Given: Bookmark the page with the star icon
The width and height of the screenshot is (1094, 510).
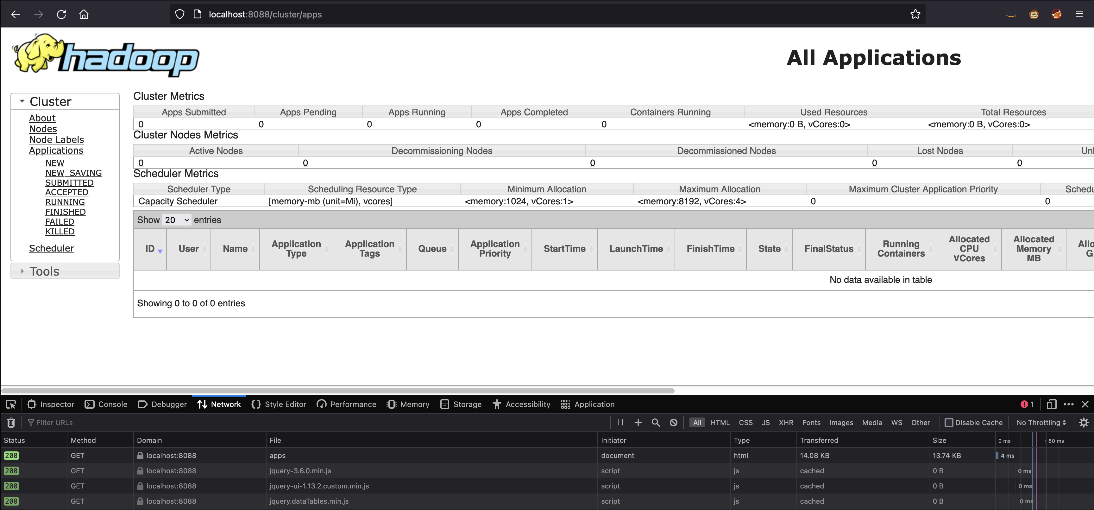Looking at the screenshot, I should pyautogui.click(x=915, y=14).
